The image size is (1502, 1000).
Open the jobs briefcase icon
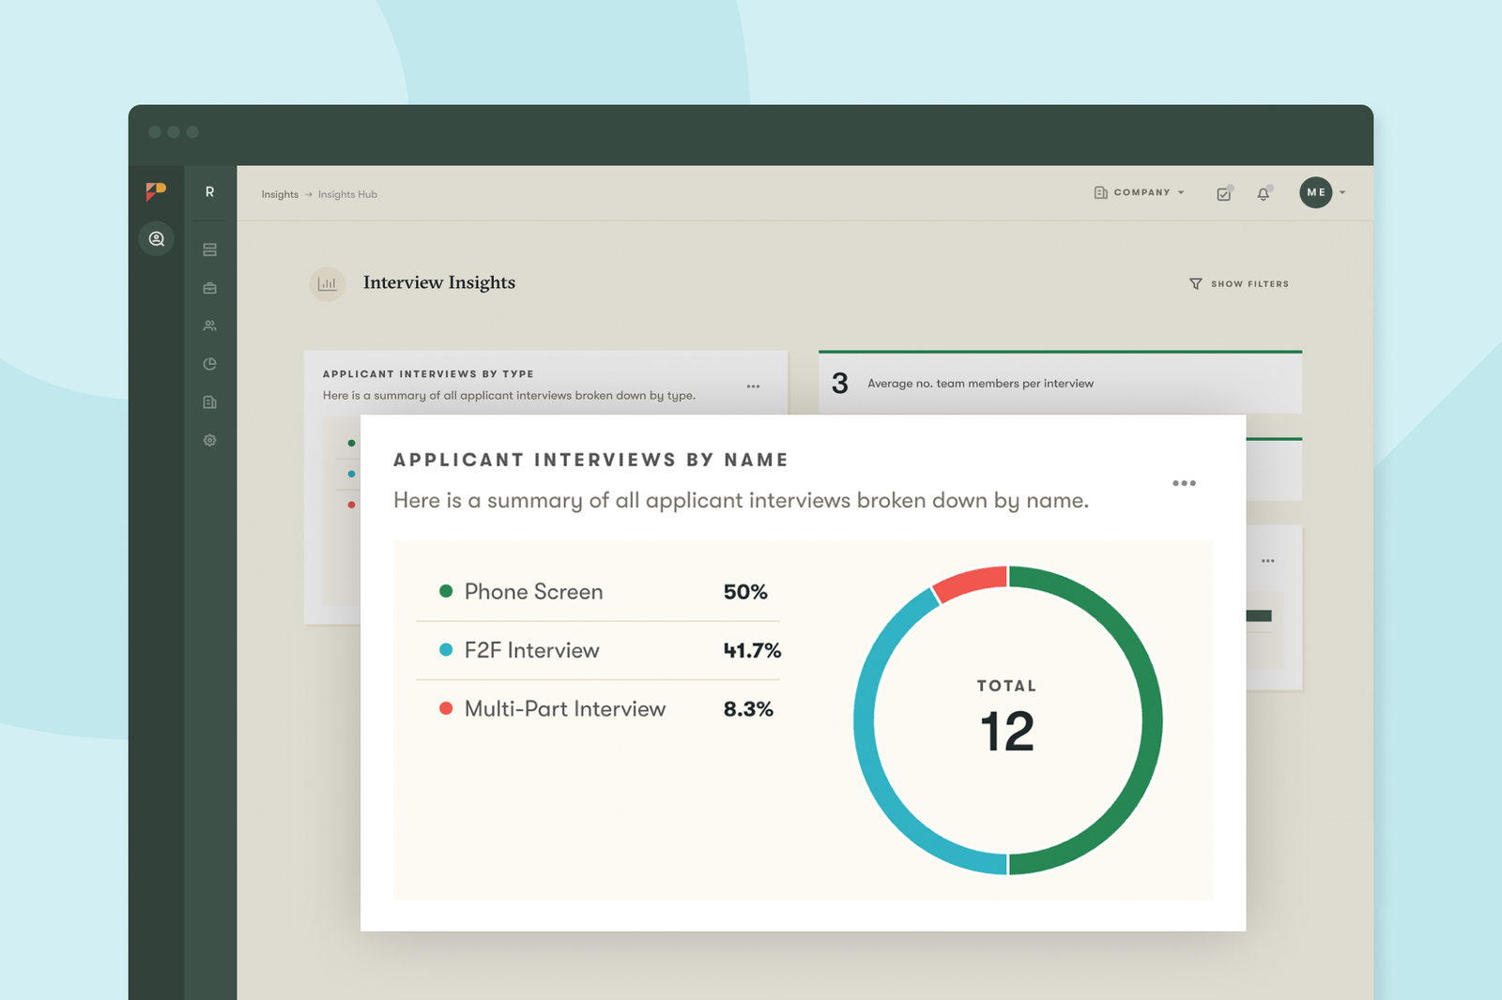[x=209, y=288]
